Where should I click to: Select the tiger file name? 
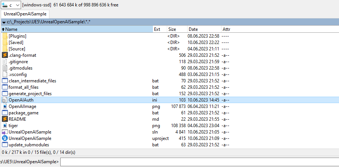(x=13, y=126)
